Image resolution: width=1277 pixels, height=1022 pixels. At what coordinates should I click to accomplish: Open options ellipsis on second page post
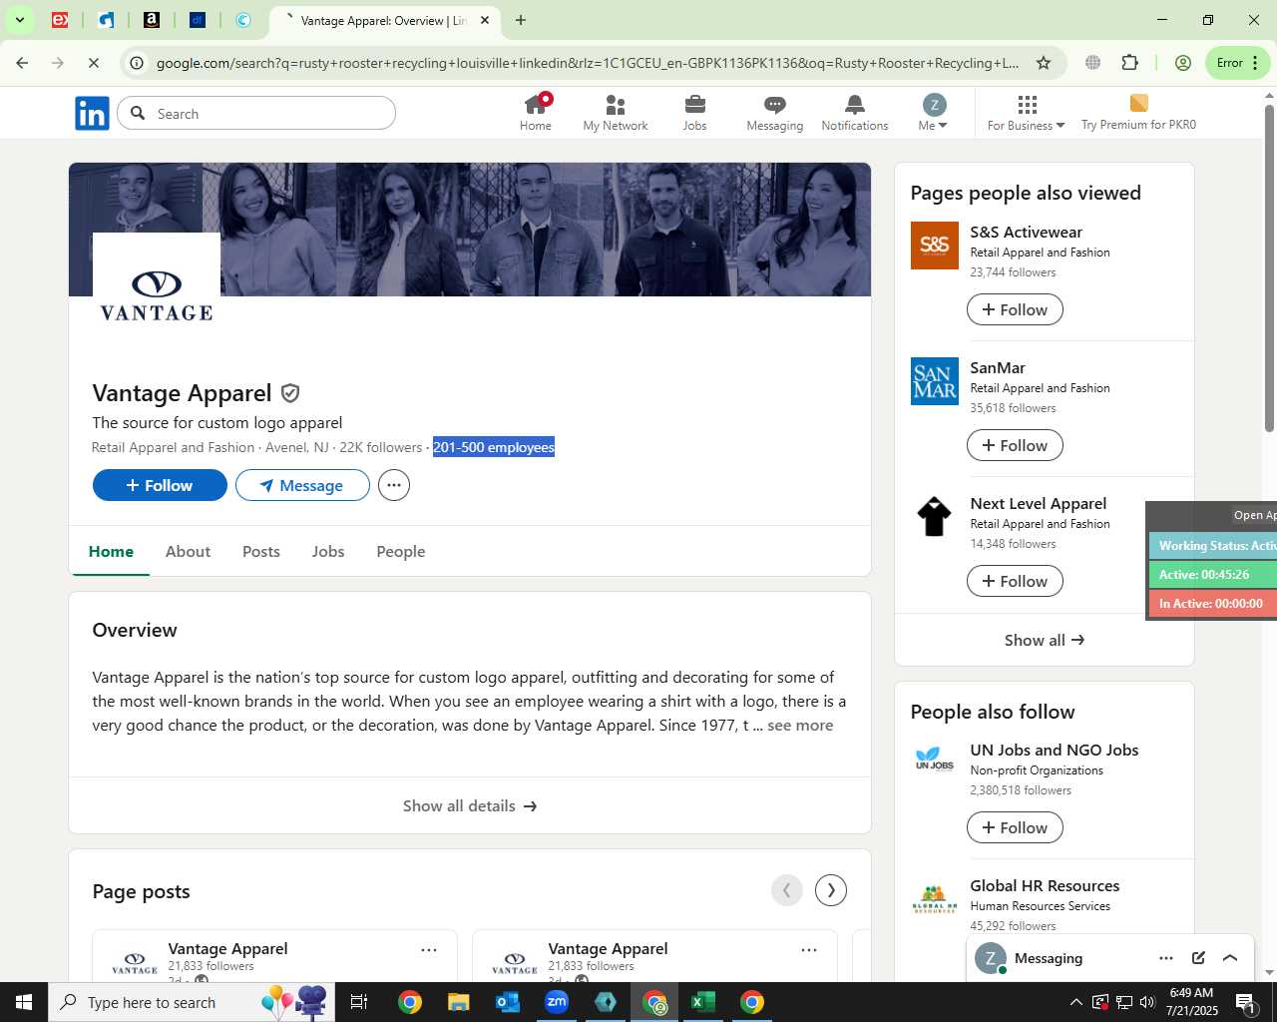click(809, 950)
